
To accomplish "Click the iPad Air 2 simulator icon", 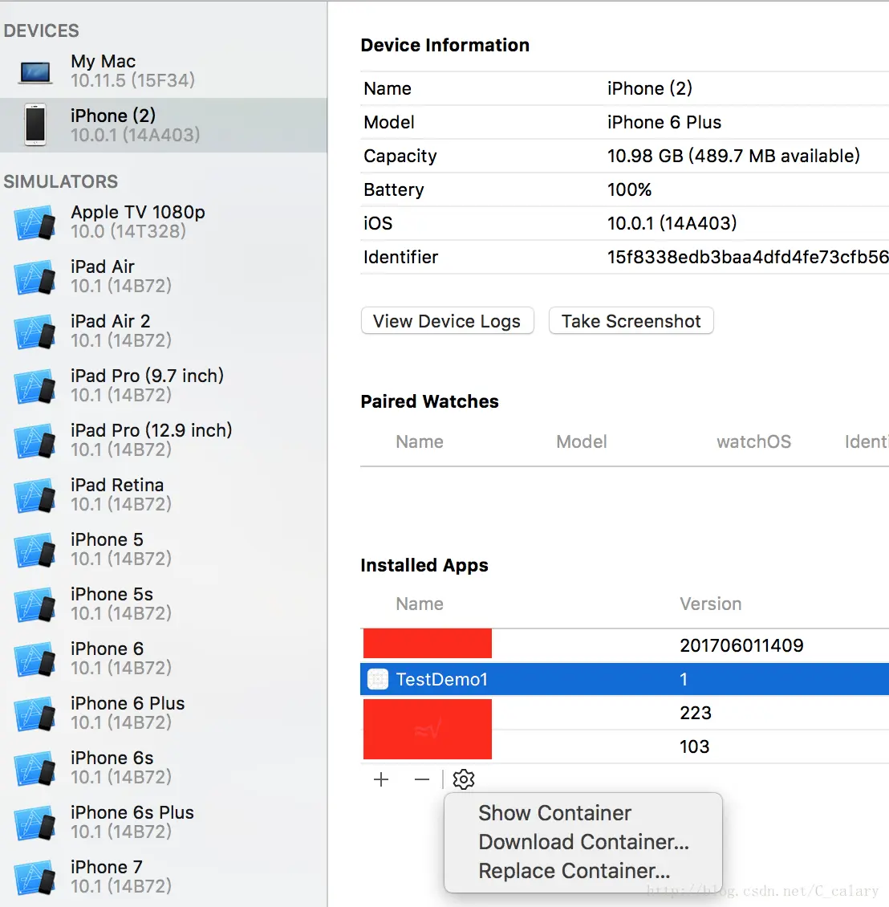I will click(35, 331).
